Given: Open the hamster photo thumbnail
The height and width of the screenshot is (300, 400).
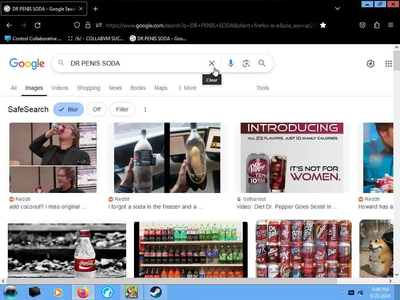Looking at the screenshot, I should point(376,249).
